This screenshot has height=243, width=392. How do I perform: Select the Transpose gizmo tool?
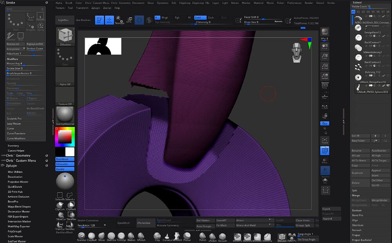[119, 20]
